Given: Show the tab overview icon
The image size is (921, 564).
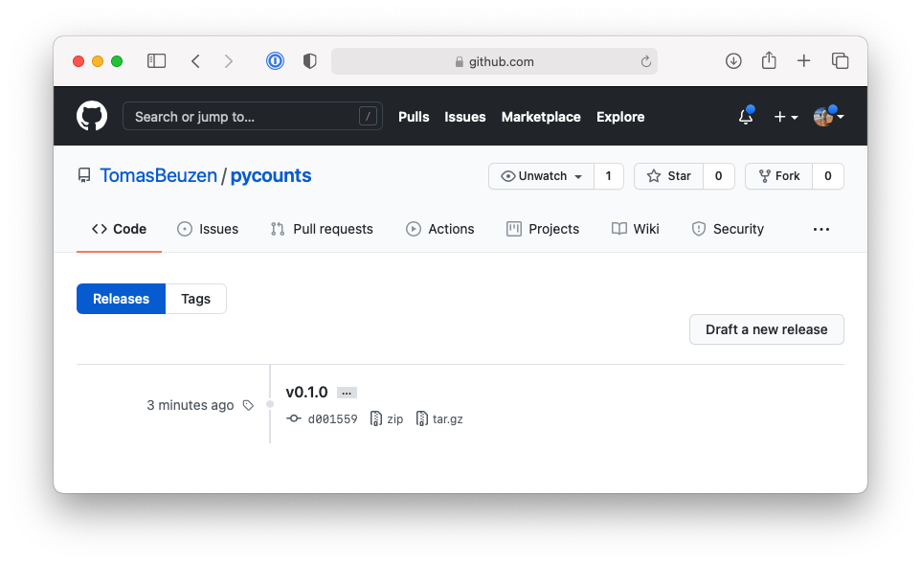Looking at the screenshot, I should [840, 60].
